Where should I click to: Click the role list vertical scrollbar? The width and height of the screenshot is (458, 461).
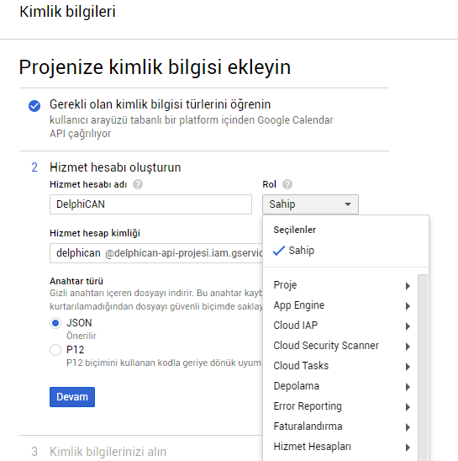(x=423, y=368)
